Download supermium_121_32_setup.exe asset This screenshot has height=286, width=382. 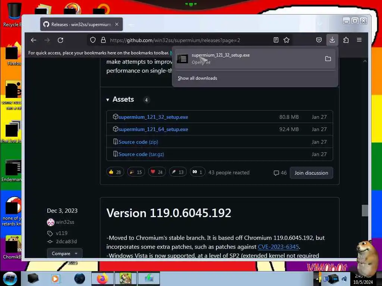pos(153,117)
